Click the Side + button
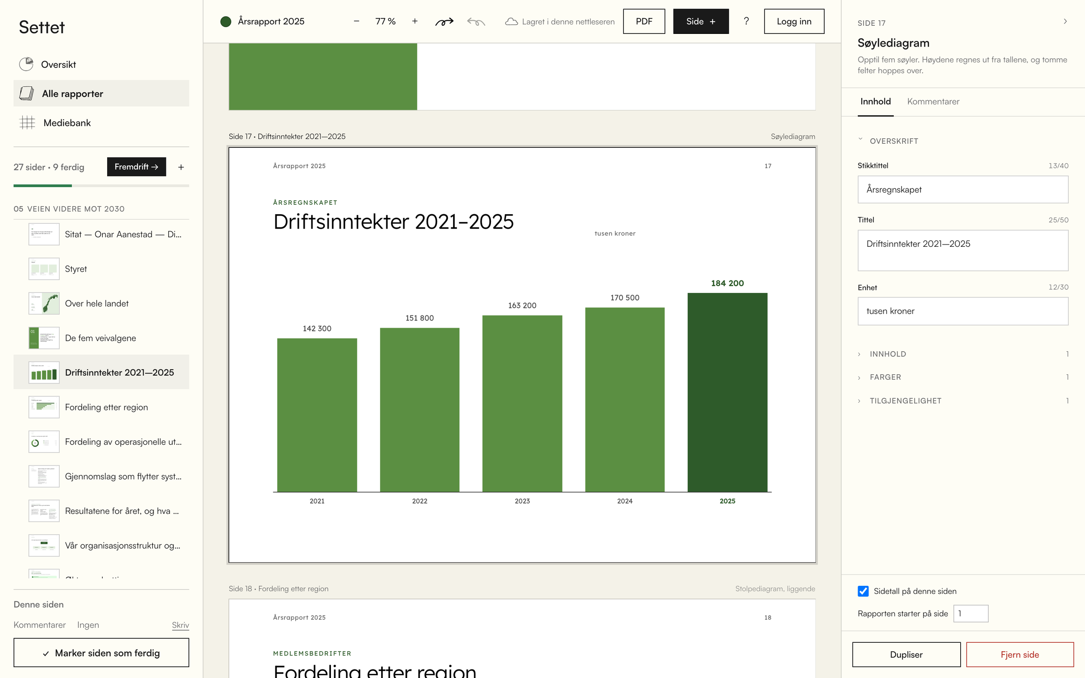 [x=701, y=21]
